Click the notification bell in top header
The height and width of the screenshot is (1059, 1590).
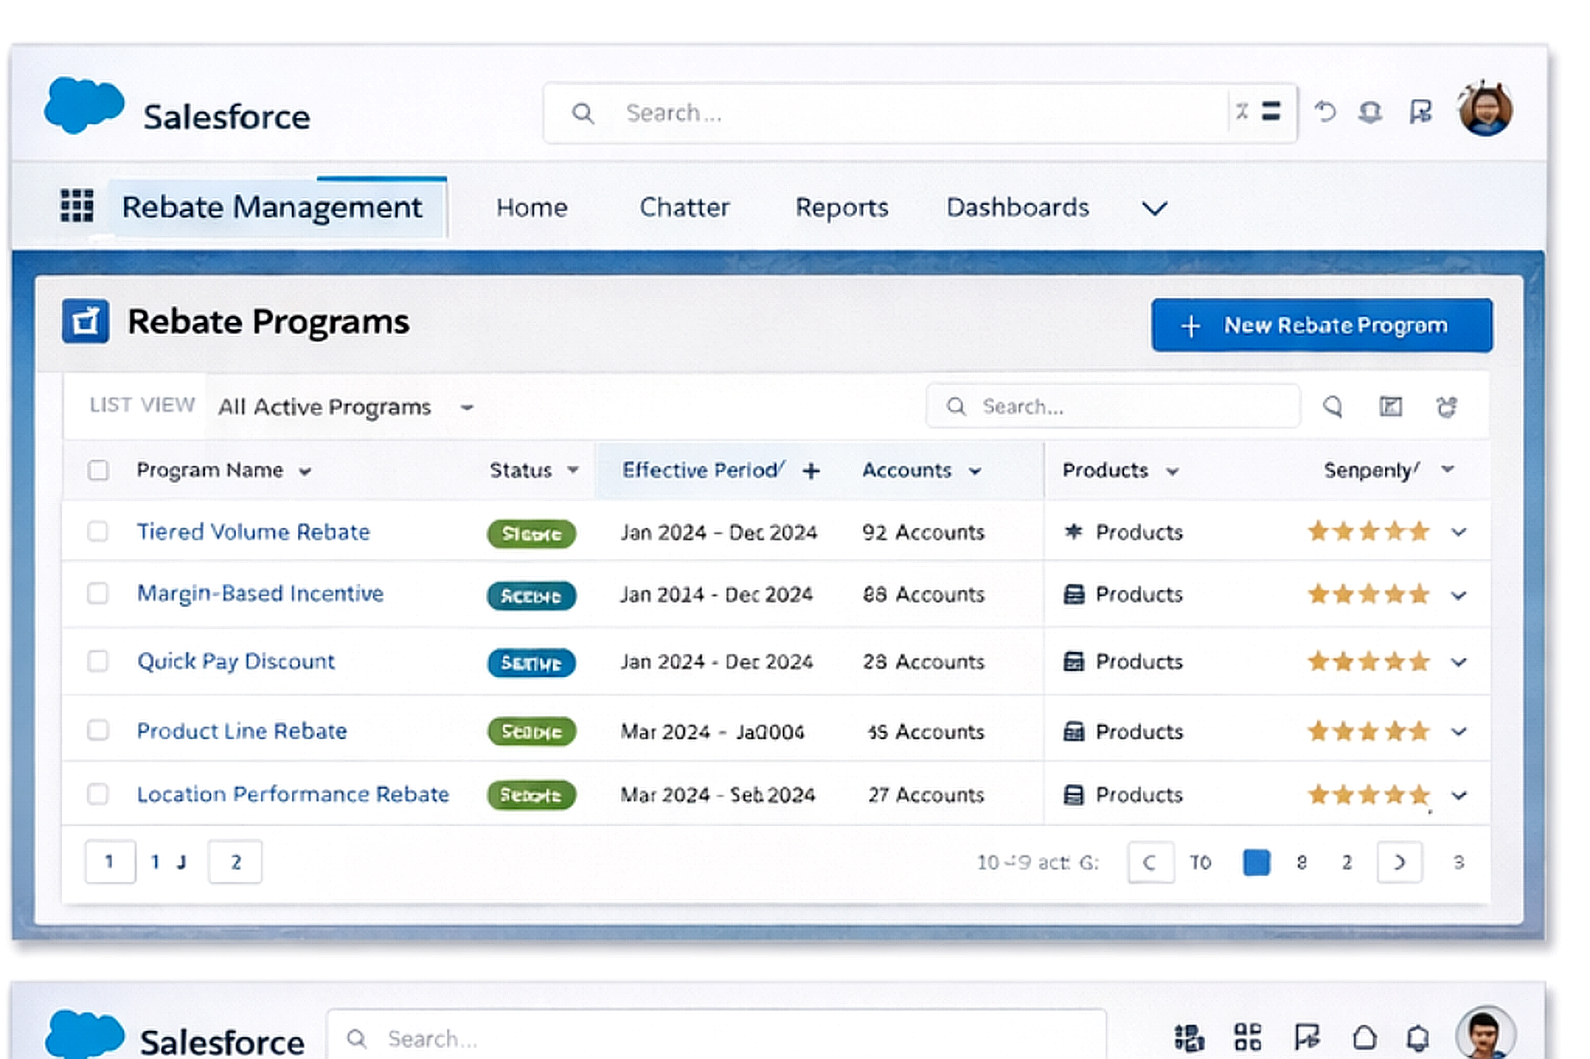pos(1370,113)
